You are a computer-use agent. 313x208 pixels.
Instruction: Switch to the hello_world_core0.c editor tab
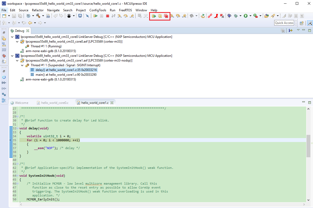[x=53, y=103]
